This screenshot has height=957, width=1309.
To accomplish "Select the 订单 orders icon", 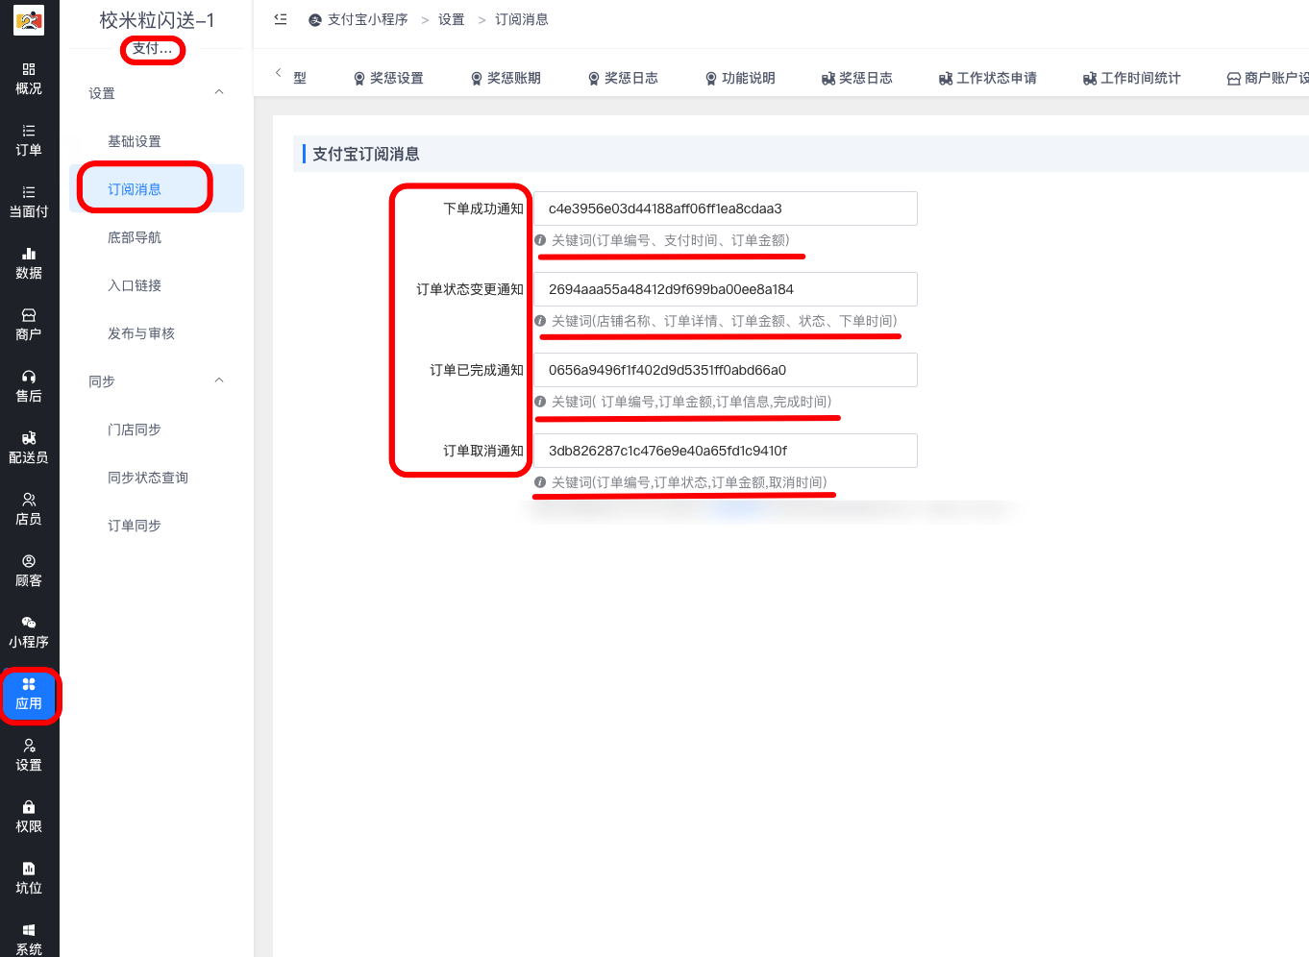I will [x=29, y=139].
